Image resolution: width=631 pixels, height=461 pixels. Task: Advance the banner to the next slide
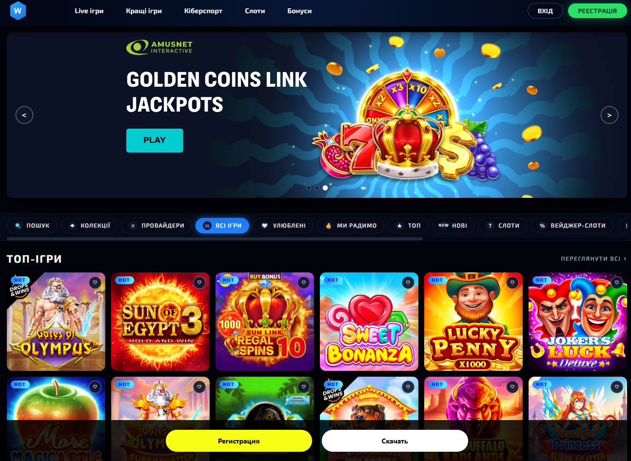tap(609, 115)
